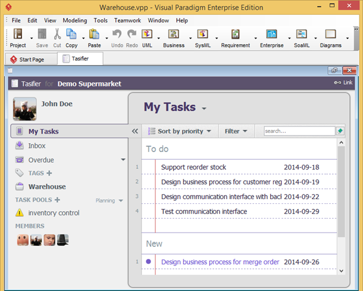Click John Doe's profile picture
363x291 pixels.
[x=25, y=109]
